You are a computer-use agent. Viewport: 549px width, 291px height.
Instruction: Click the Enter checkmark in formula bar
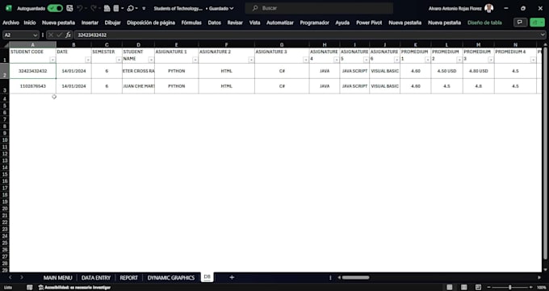pyautogui.click(x=59, y=35)
